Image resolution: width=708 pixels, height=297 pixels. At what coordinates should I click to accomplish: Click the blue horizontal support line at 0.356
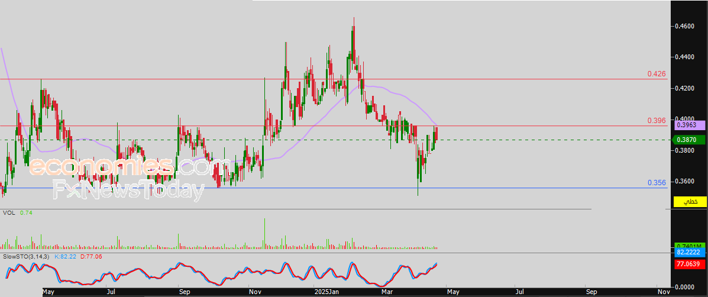pos(334,188)
